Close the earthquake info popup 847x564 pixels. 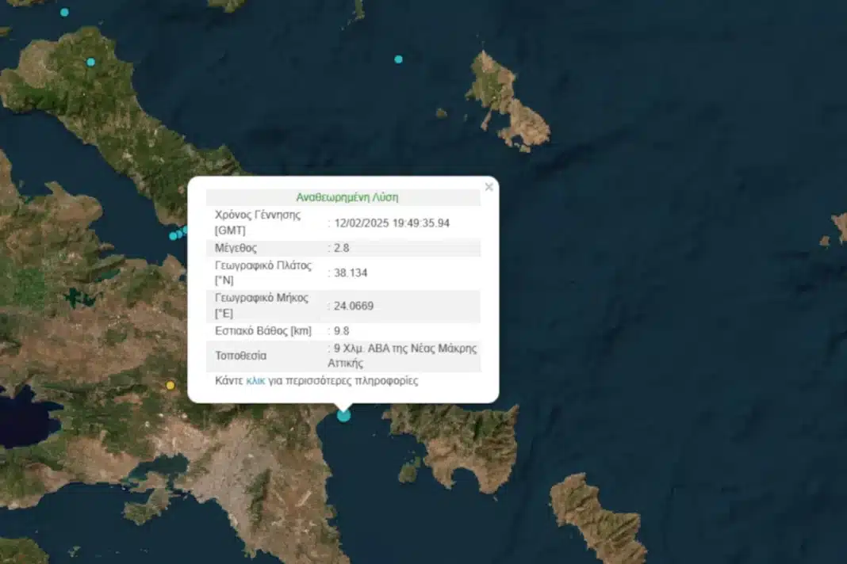[489, 187]
